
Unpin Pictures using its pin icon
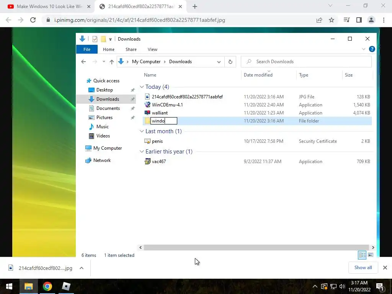[x=132, y=118]
